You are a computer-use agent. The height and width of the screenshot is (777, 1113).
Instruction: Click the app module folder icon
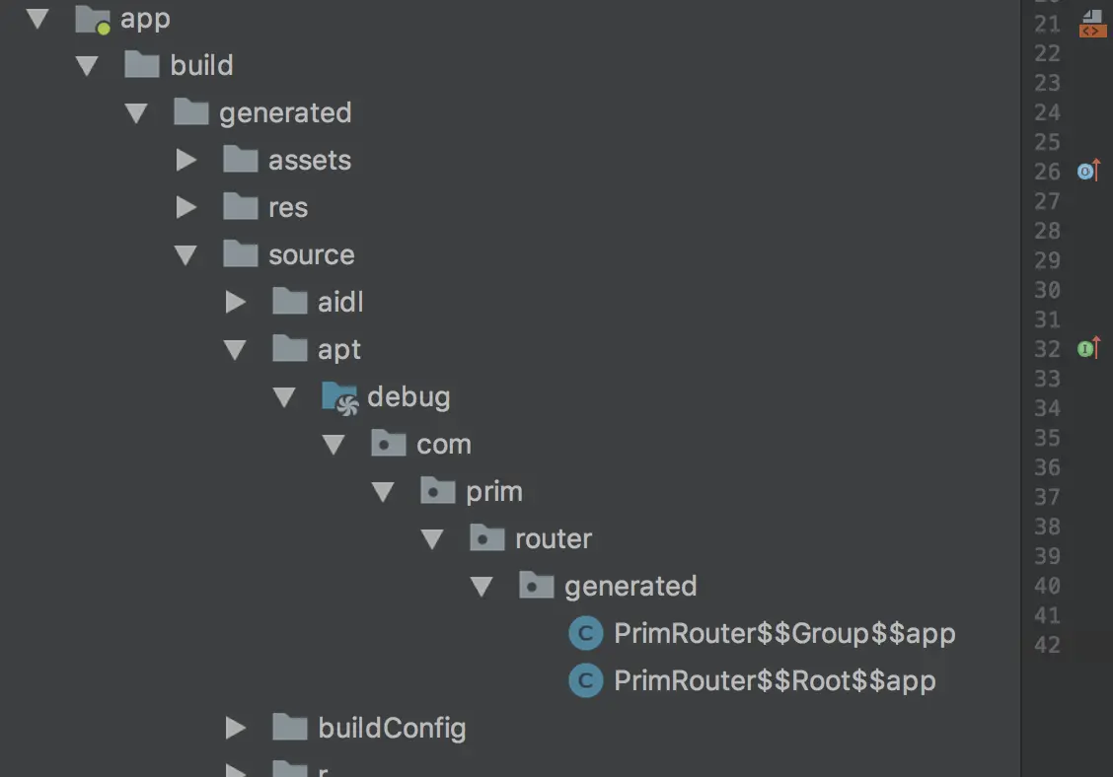pyautogui.click(x=93, y=20)
